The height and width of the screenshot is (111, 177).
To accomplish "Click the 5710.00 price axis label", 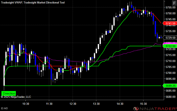I will (x=171, y=61).
